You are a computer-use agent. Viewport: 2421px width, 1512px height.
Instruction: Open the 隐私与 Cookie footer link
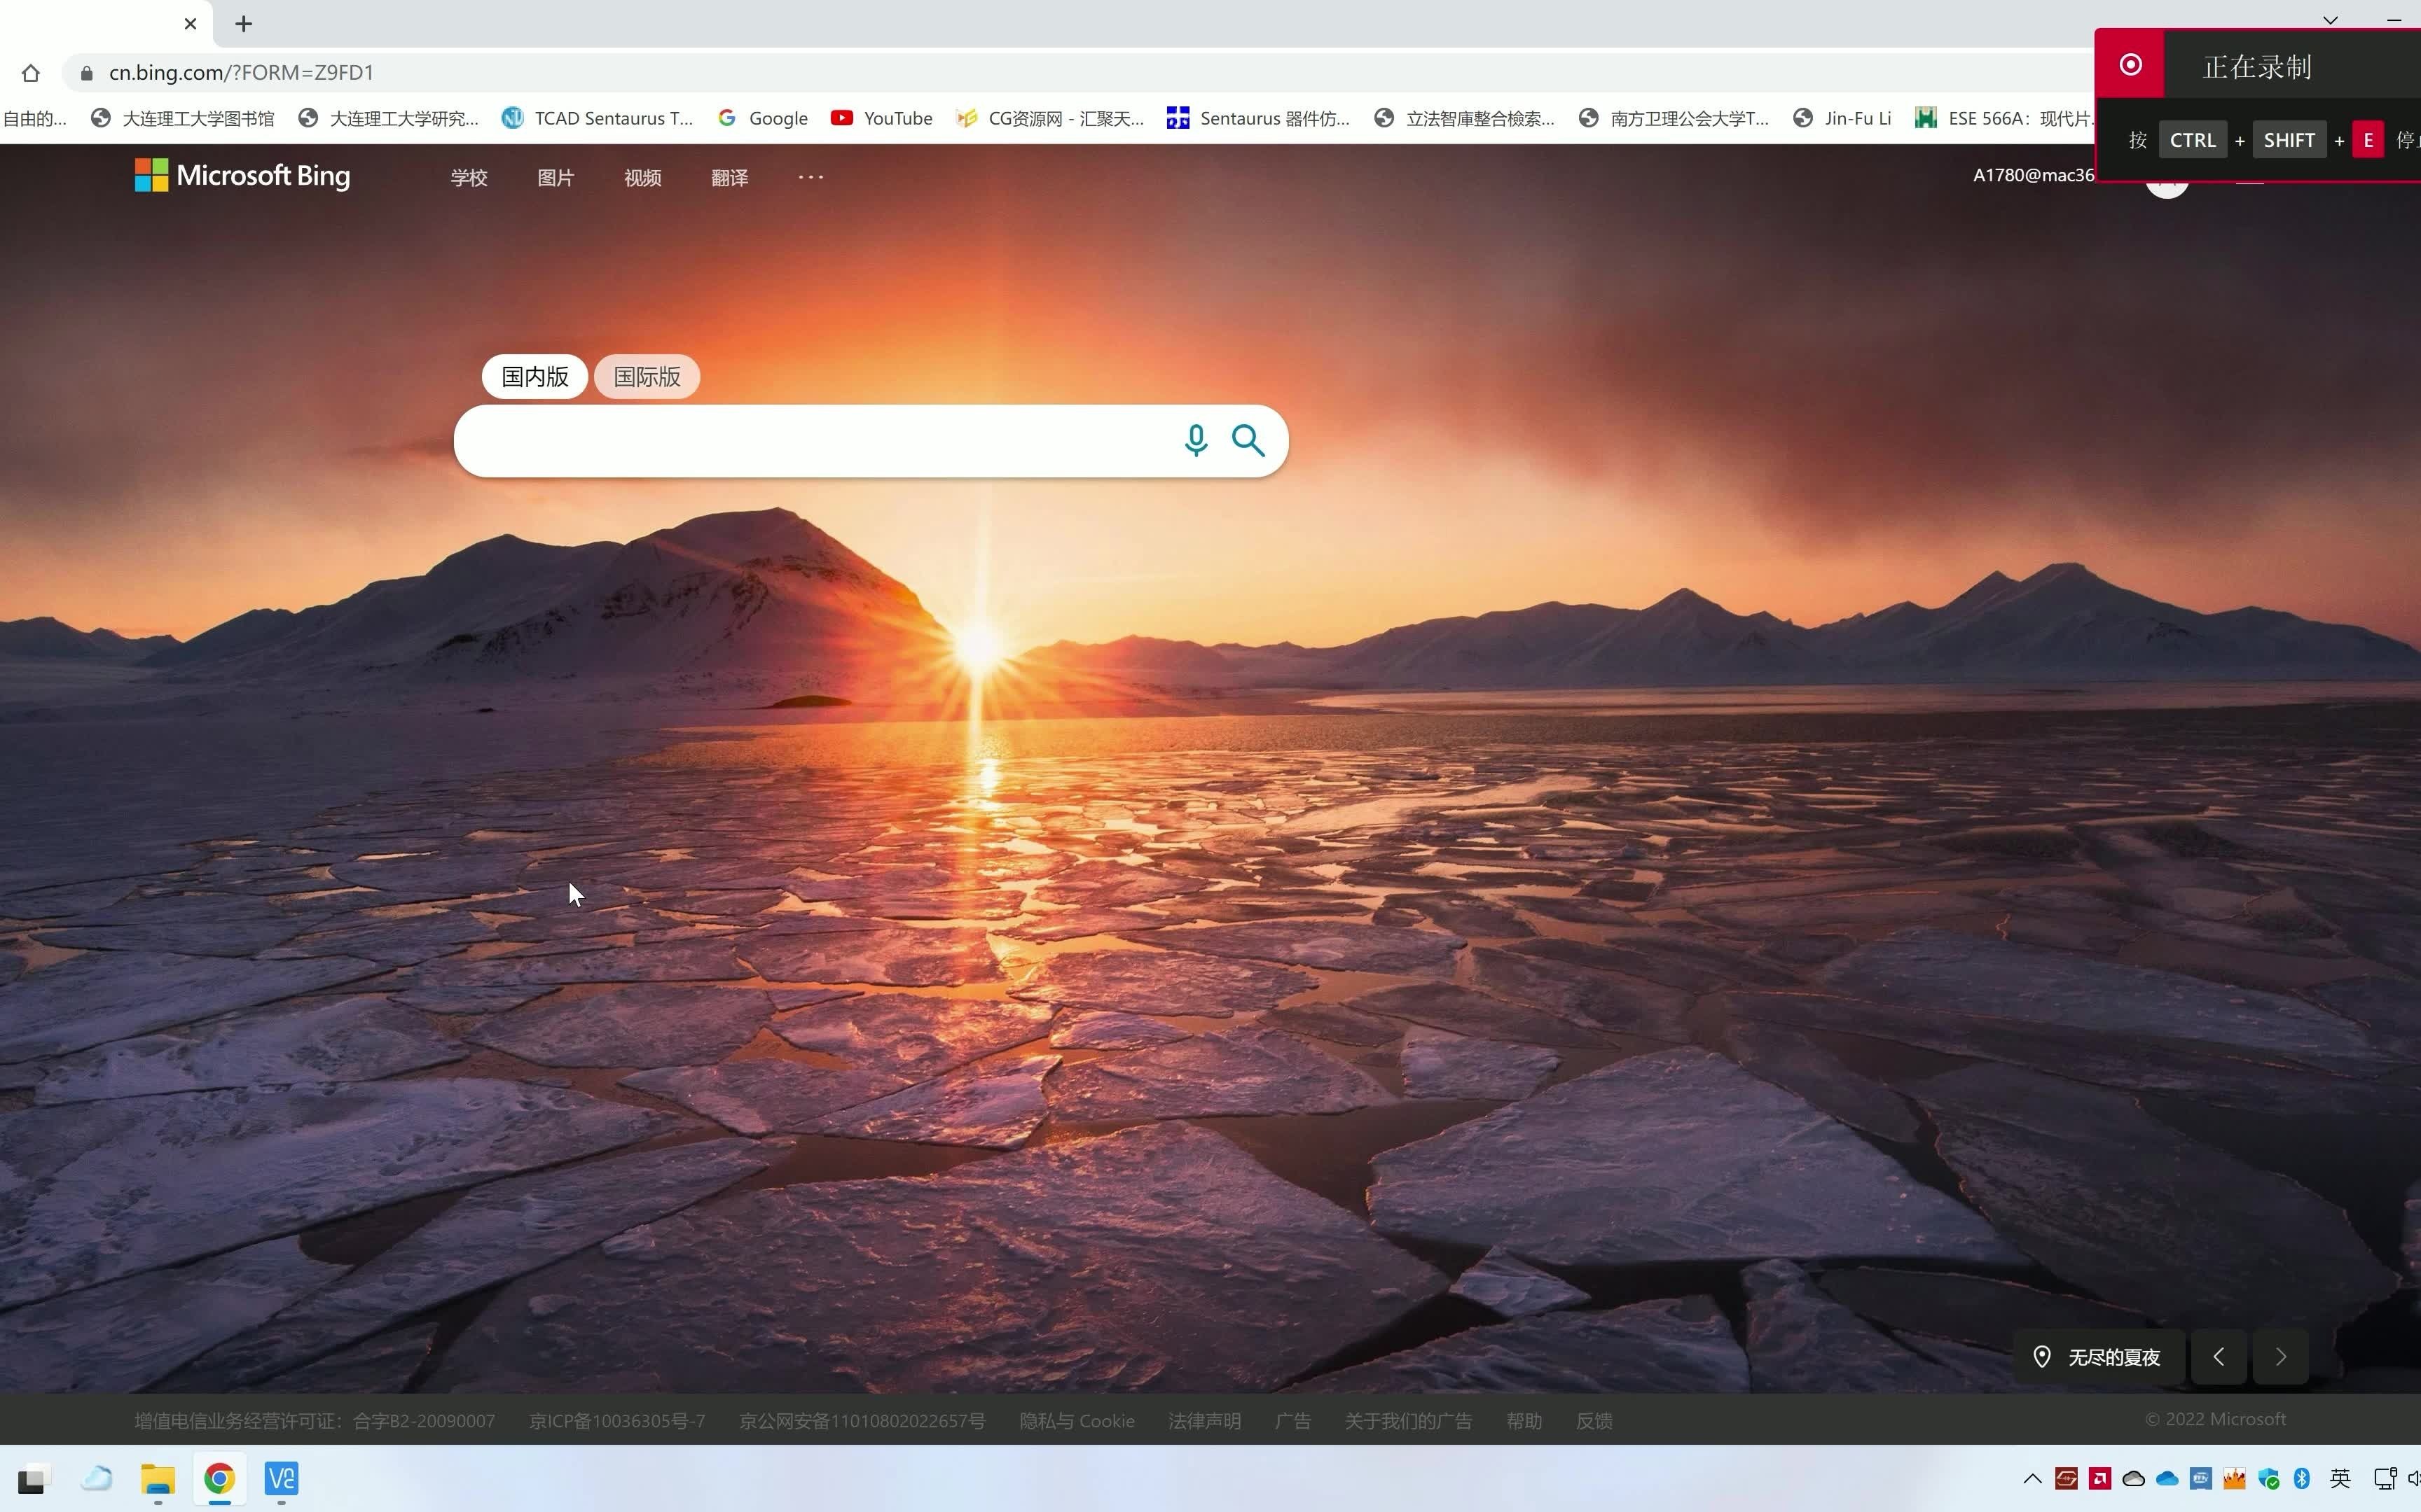[1077, 1421]
